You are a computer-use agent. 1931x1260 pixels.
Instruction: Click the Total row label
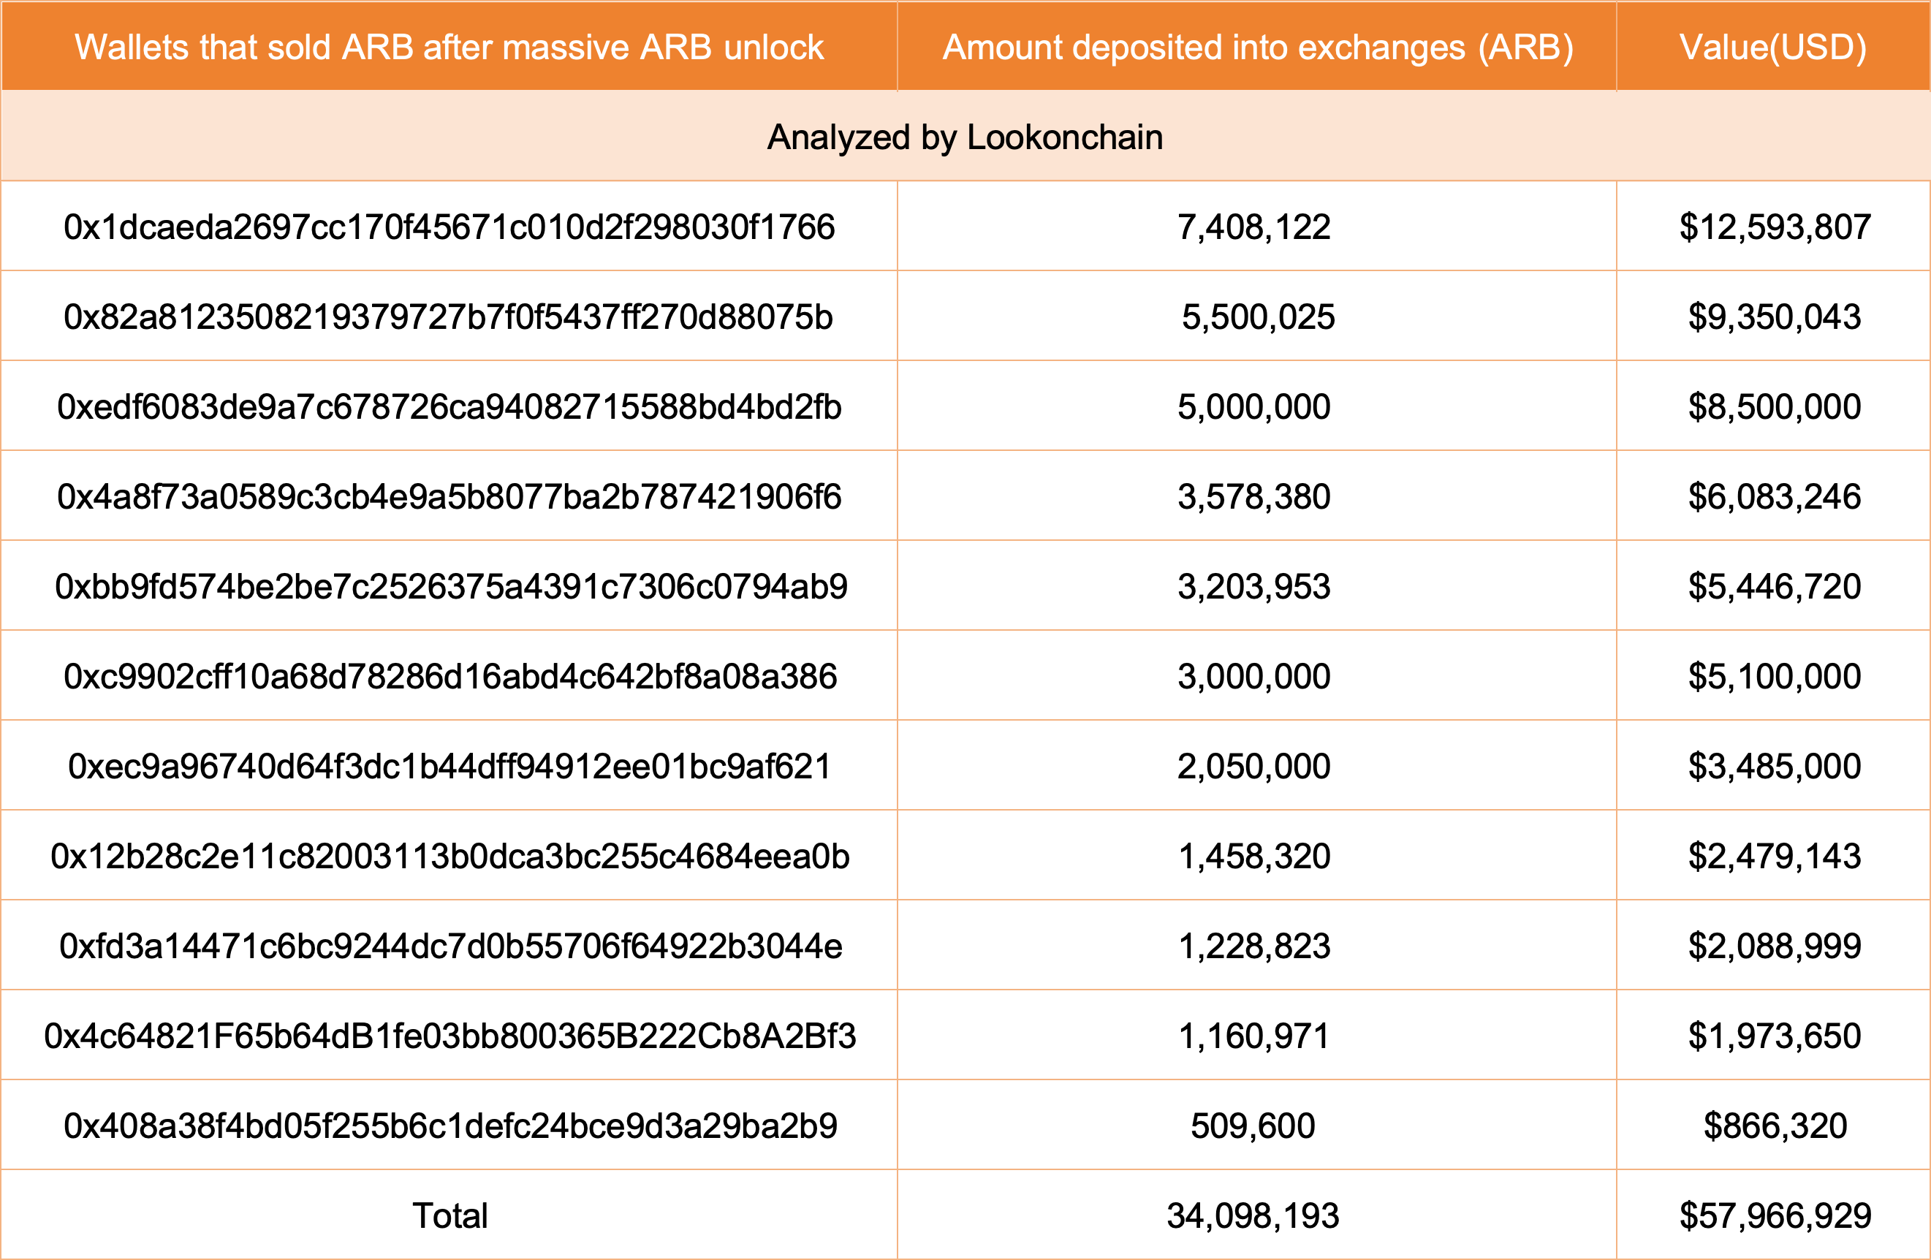coord(449,1215)
